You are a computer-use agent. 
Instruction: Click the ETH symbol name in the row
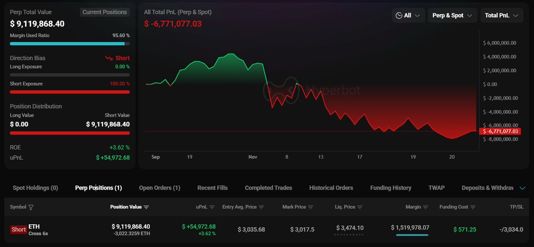(x=34, y=227)
